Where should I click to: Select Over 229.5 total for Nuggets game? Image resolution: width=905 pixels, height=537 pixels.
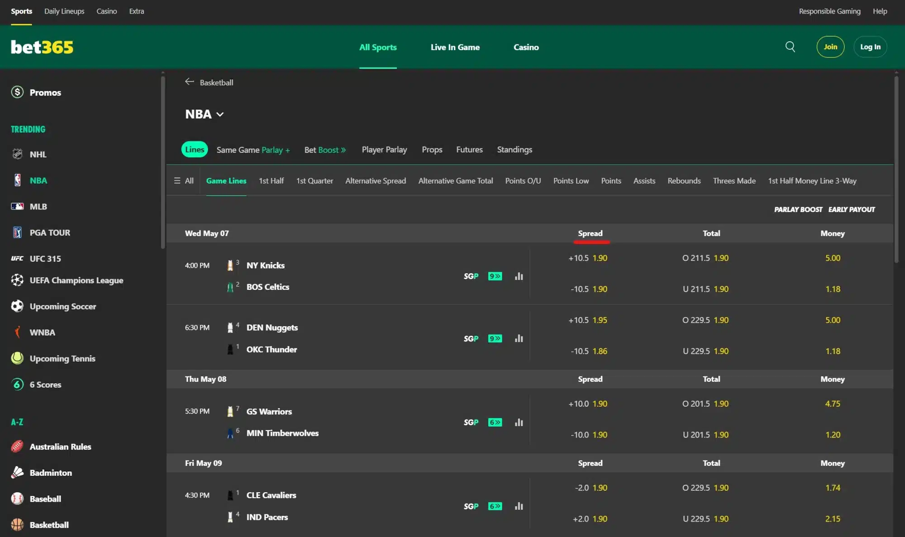pyautogui.click(x=705, y=320)
